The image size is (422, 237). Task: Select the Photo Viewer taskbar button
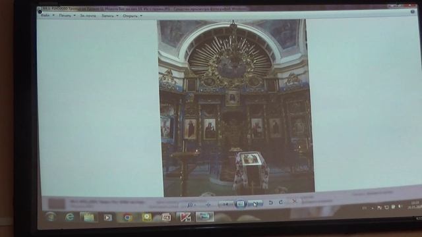(x=205, y=217)
